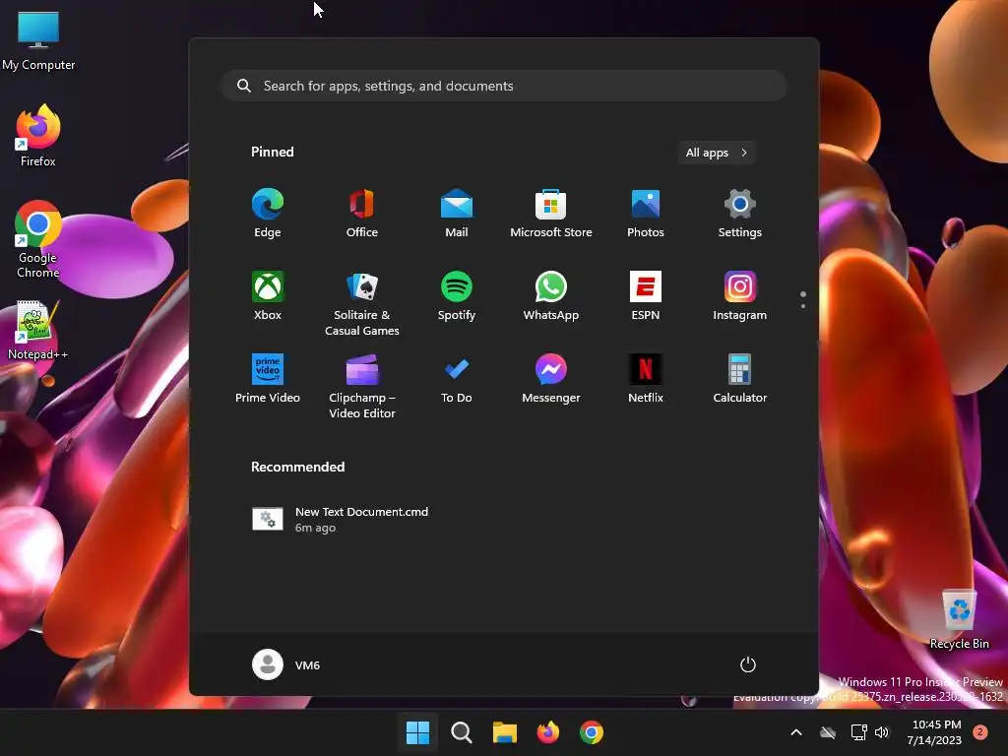
Task: Click the Start menu search box
Action: point(504,86)
